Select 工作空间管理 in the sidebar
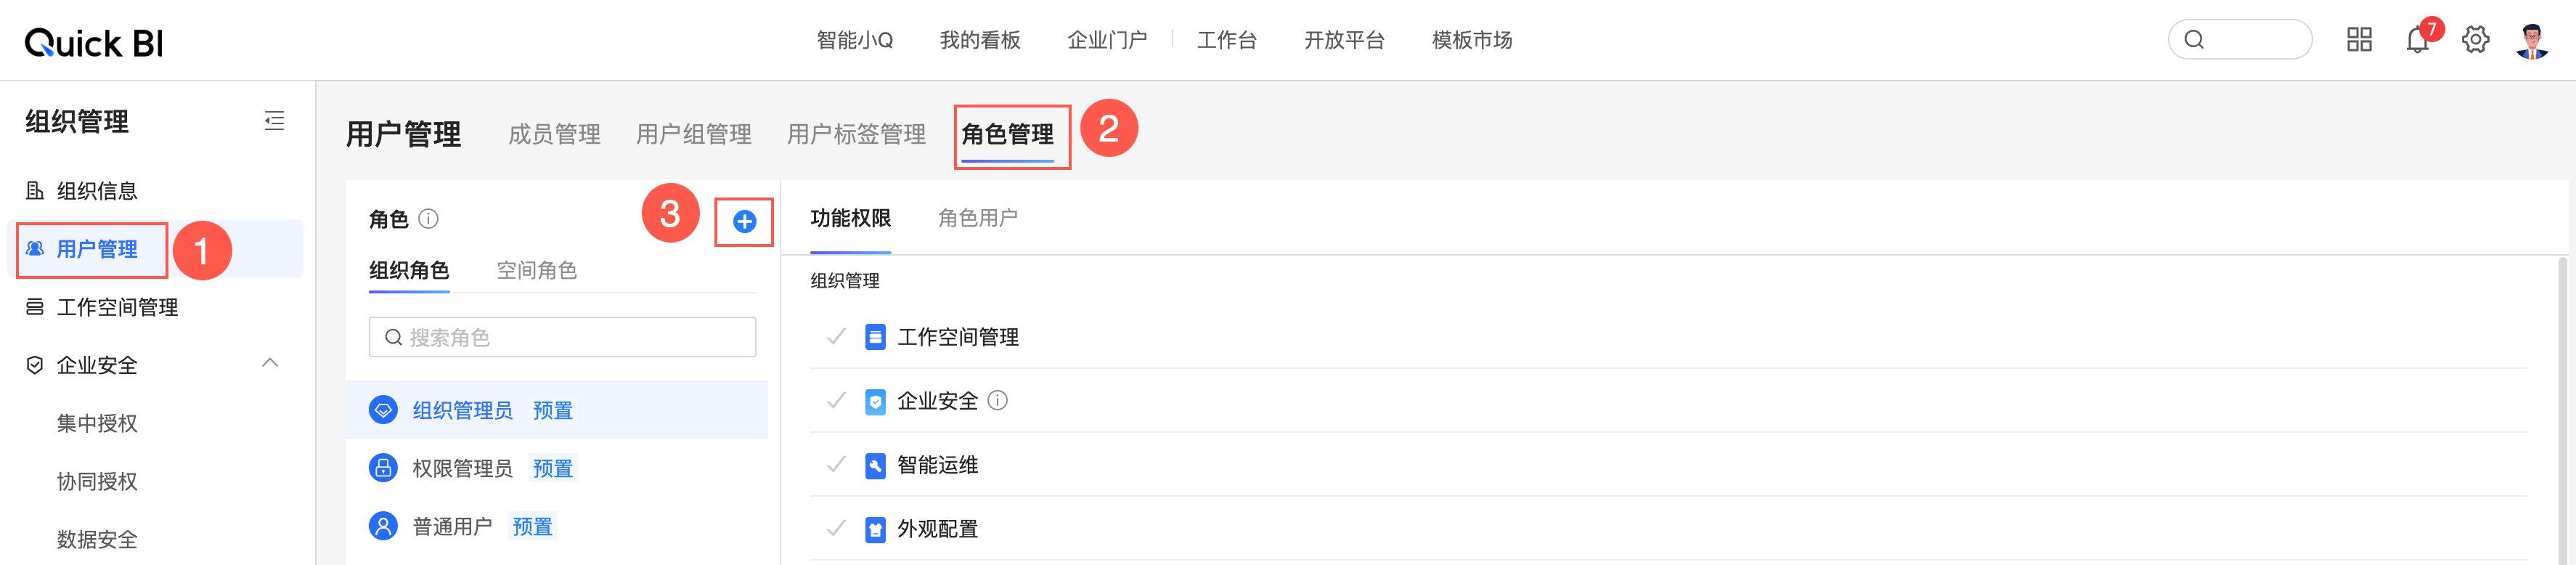 (117, 307)
